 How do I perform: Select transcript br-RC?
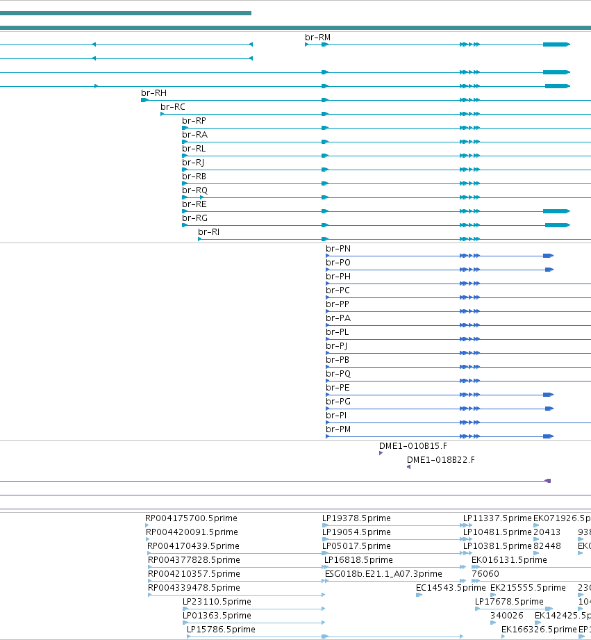173,107
